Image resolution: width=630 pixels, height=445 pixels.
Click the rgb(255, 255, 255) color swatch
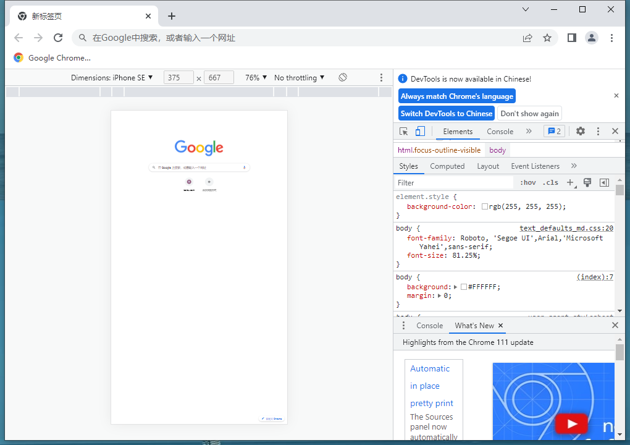coord(485,206)
